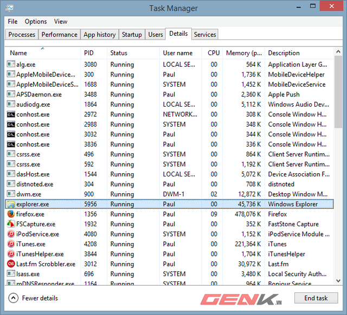Click the iTunes.exe icon
The width and height of the screenshot is (347, 315).
(x=11, y=244)
